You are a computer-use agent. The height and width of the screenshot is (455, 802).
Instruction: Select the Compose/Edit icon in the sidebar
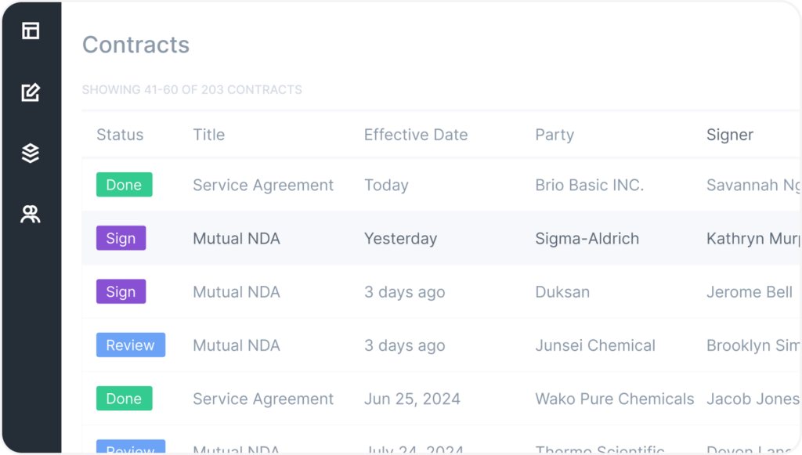(30, 92)
